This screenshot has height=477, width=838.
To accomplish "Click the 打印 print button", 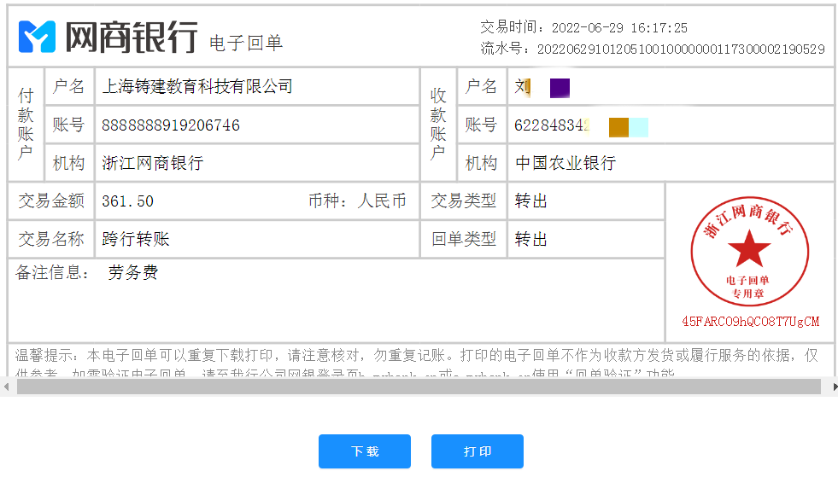I will (478, 451).
